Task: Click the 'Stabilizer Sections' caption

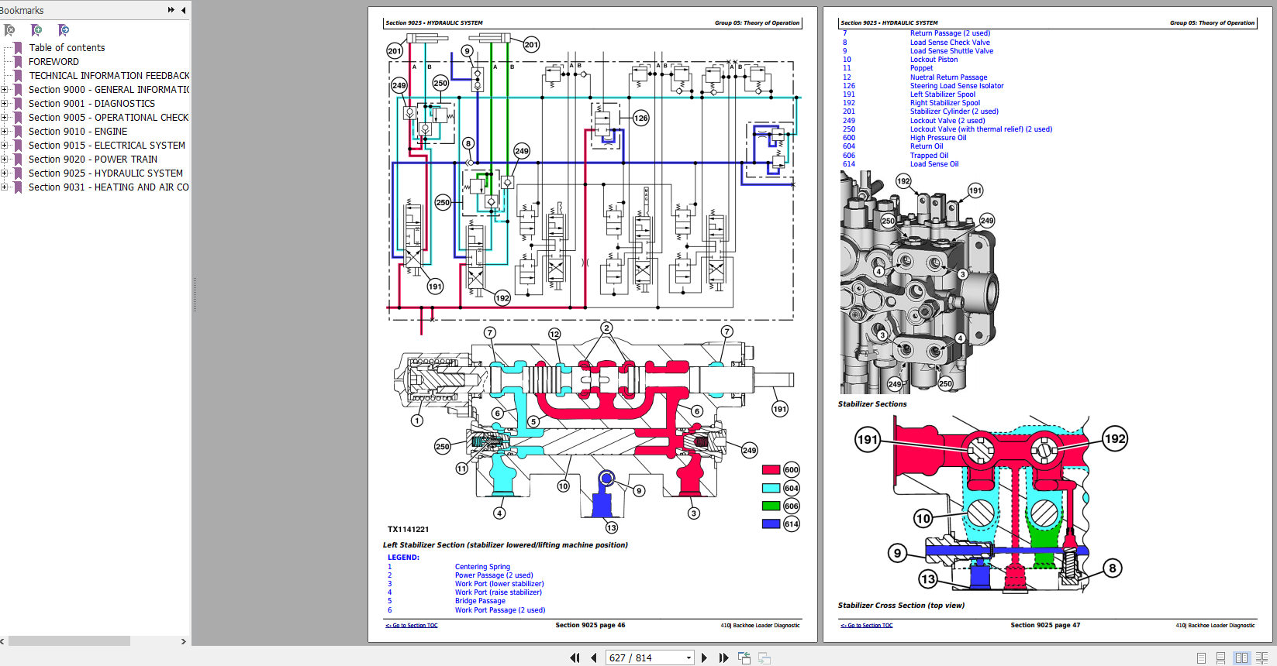Action: click(872, 404)
